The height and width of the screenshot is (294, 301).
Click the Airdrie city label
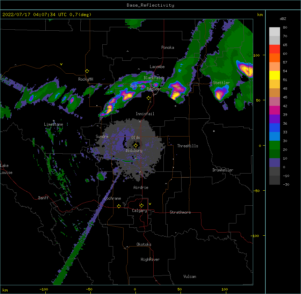[141, 188]
